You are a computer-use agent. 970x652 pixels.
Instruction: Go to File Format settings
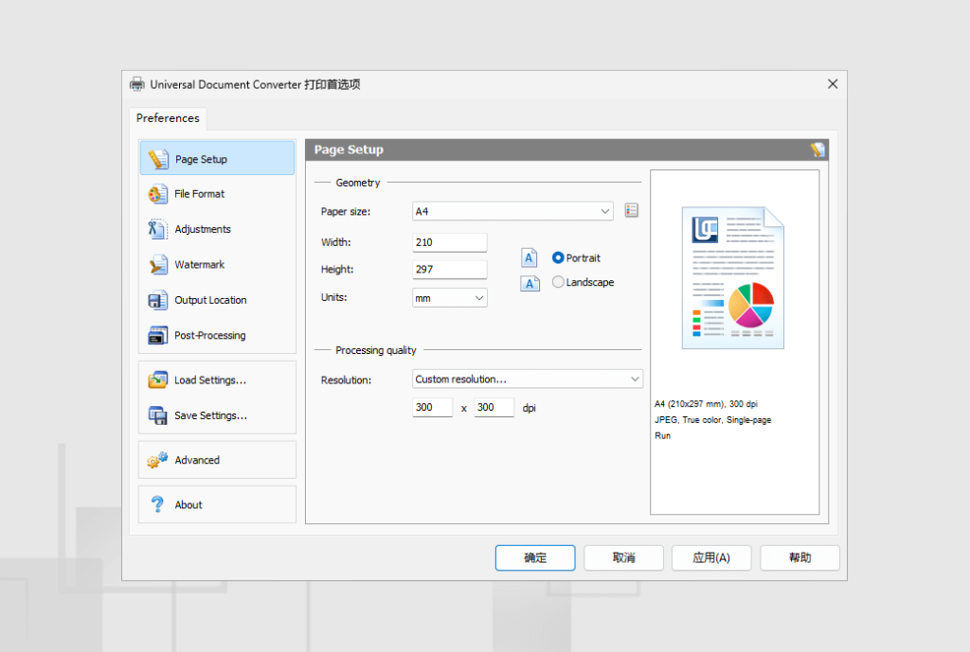click(x=217, y=194)
